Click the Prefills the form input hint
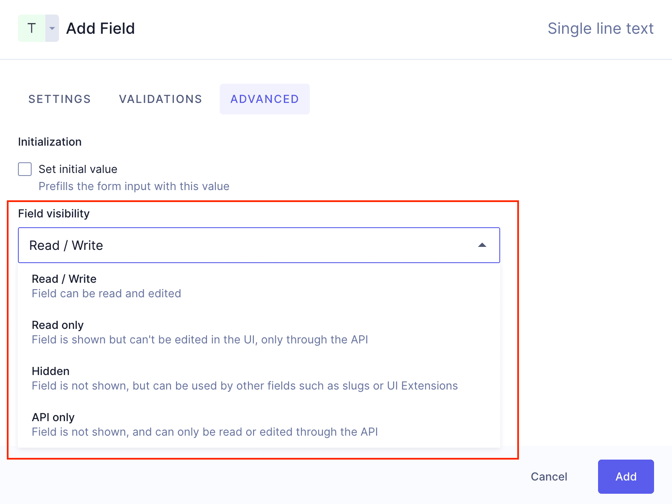Screen dimensions: 672x504 [134, 186]
